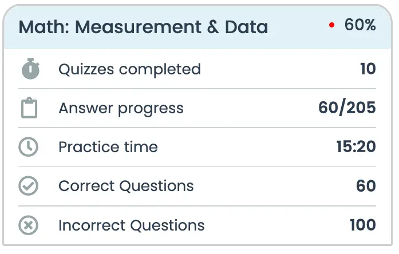Click the X circle icon
Image resolution: width=399 pixels, height=254 pixels.
[29, 225]
